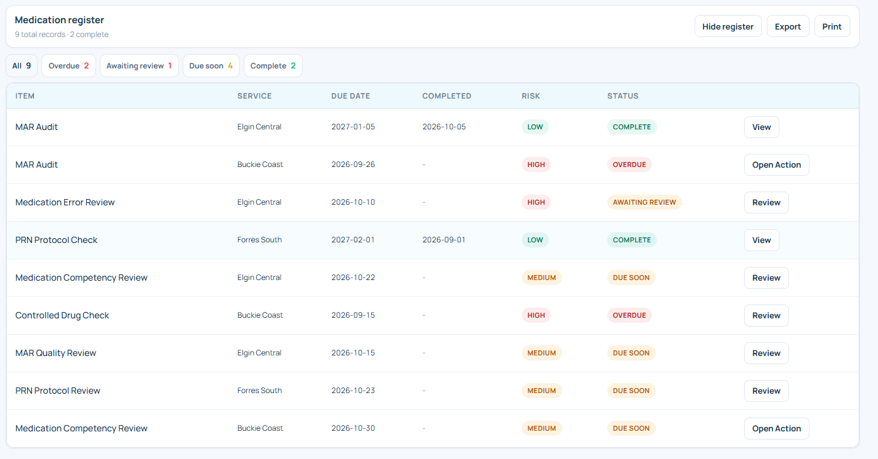Click the SERVICE column header
This screenshot has height=459, width=878.
pos(254,96)
